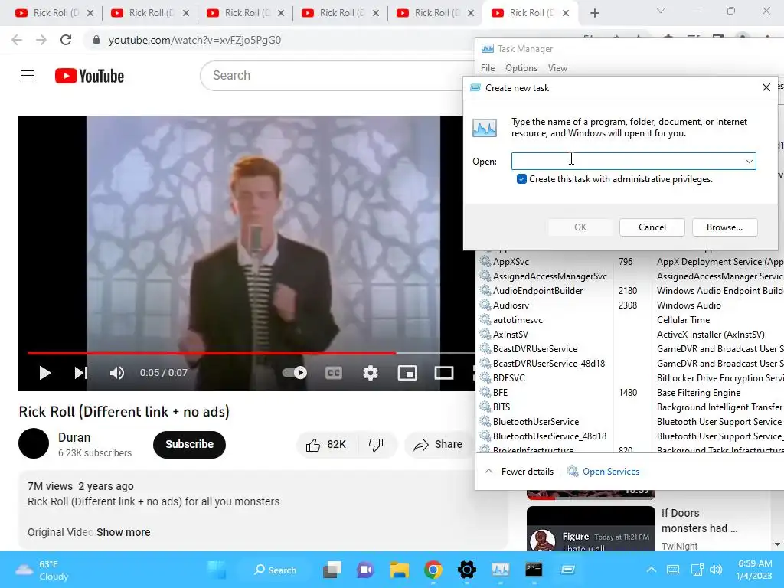784x588 pixels.
Task: Open the taskbar volume control
Action: [x=716, y=570]
